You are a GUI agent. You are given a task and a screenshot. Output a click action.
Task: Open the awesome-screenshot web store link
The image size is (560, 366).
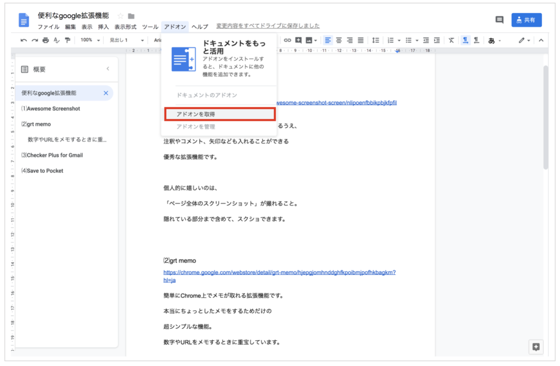336,103
